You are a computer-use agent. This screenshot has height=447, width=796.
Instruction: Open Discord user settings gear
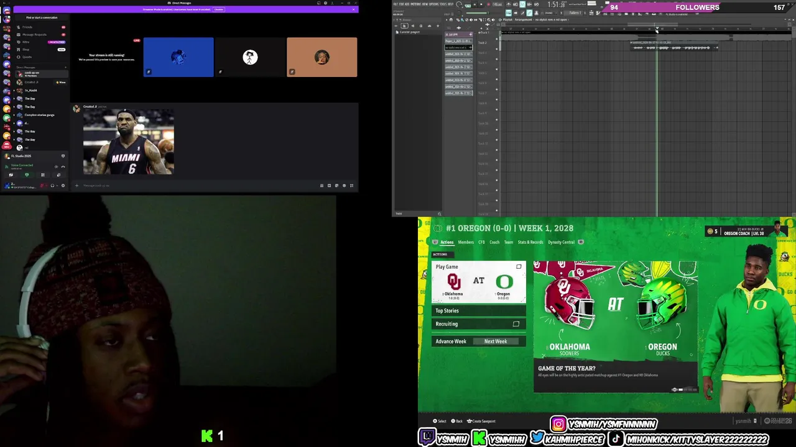(x=63, y=186)
